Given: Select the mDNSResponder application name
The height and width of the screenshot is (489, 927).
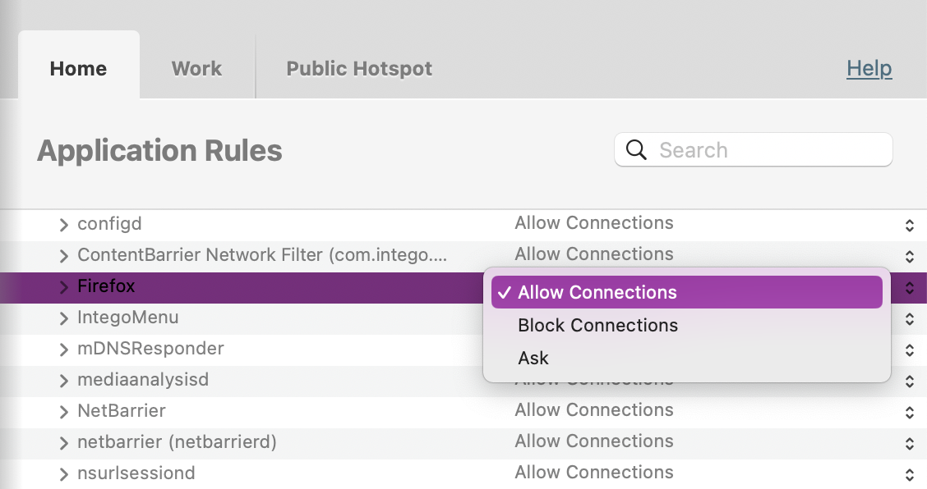Looking at the screenshot, I should pos(150,349).
